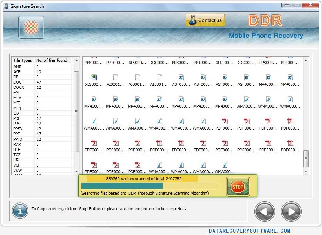Click the count 13 in the ASF row
This screenshot has height=235, width=322.
38,72
